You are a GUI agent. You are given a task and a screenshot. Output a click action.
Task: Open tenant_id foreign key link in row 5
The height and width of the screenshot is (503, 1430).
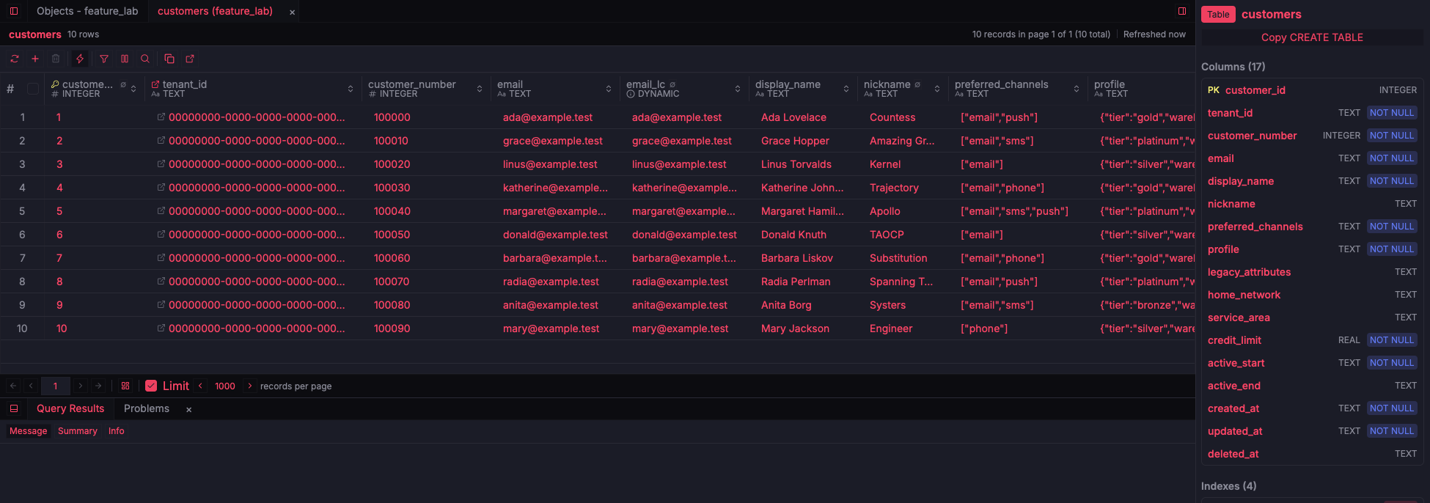point(161,211)
